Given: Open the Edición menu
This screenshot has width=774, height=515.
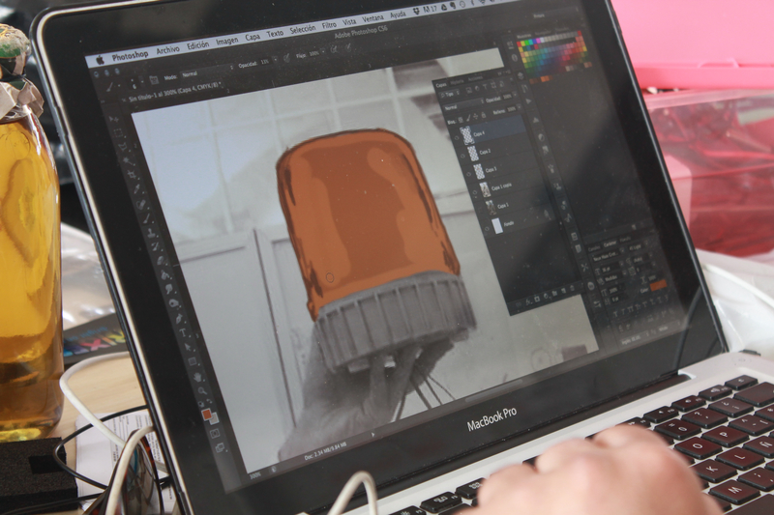Looking at the screenshot, I should (198, 45).
